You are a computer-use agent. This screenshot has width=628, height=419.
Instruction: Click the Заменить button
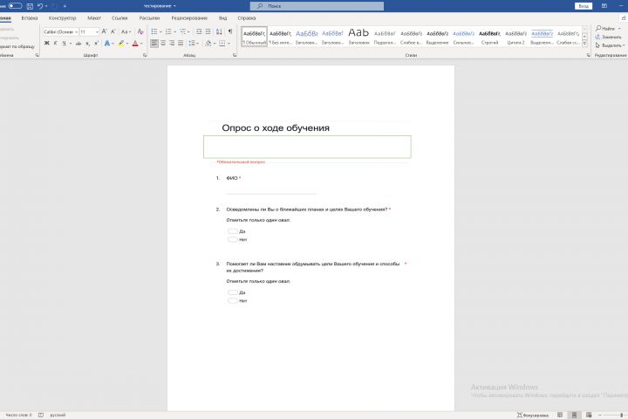pyautogui.click(x=608, y=37)
